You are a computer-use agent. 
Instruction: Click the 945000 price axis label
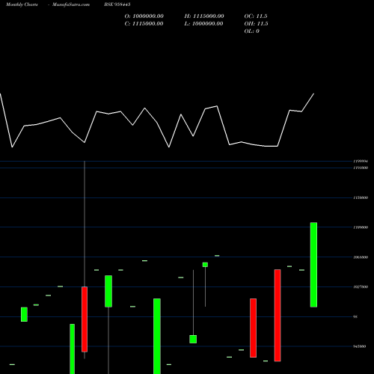coord(360,346)
